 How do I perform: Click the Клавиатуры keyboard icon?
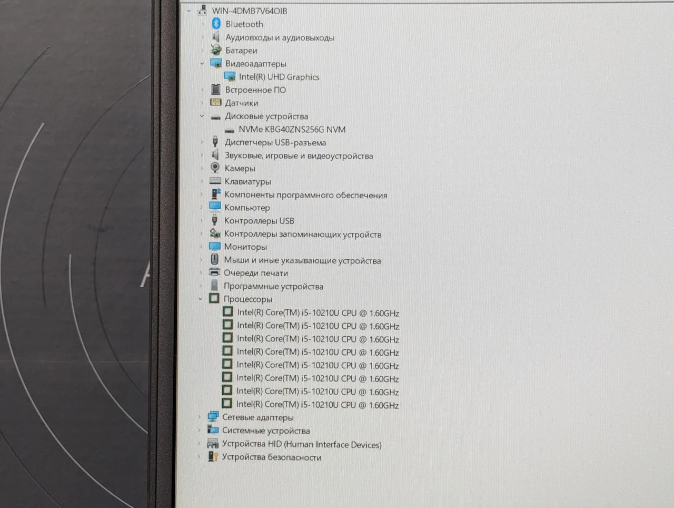[x=215, y=181]
